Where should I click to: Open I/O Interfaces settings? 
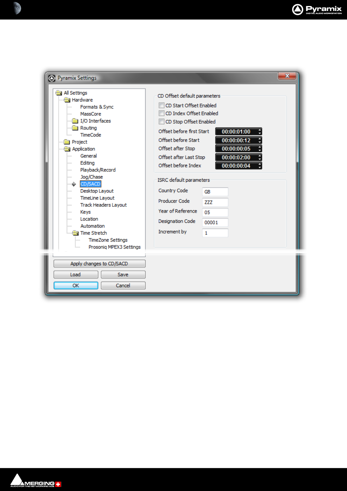(96, 121)
